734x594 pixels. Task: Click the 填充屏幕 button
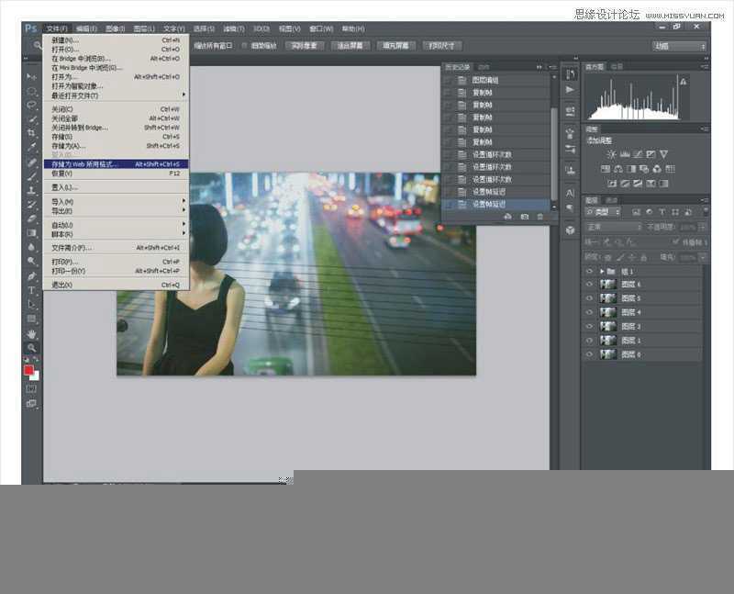point(395,45)
